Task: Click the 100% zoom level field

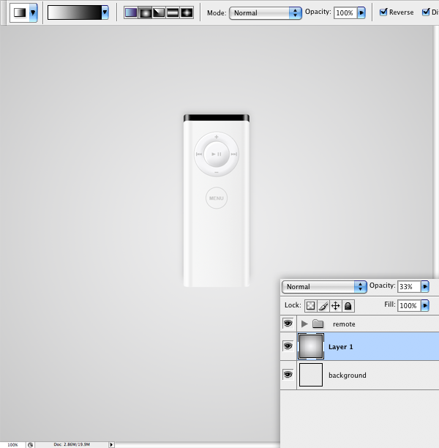Action: pyautogui.click(x=12, y=445)
